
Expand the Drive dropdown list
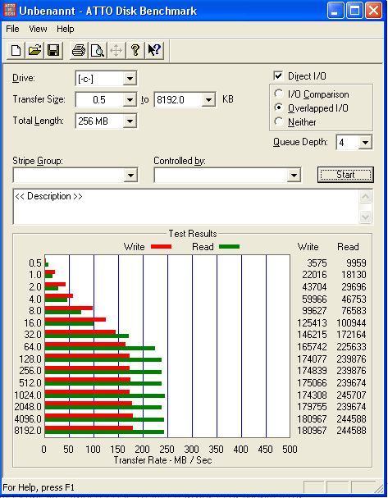click(130, 79)
